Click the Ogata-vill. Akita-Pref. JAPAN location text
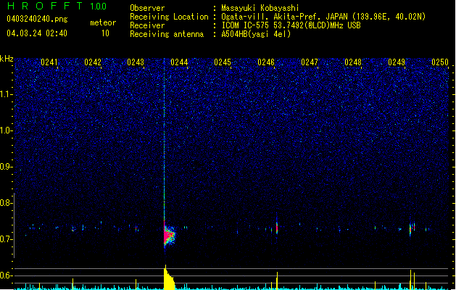The height and width of the screenshot is (290, 456). (323, 17)
